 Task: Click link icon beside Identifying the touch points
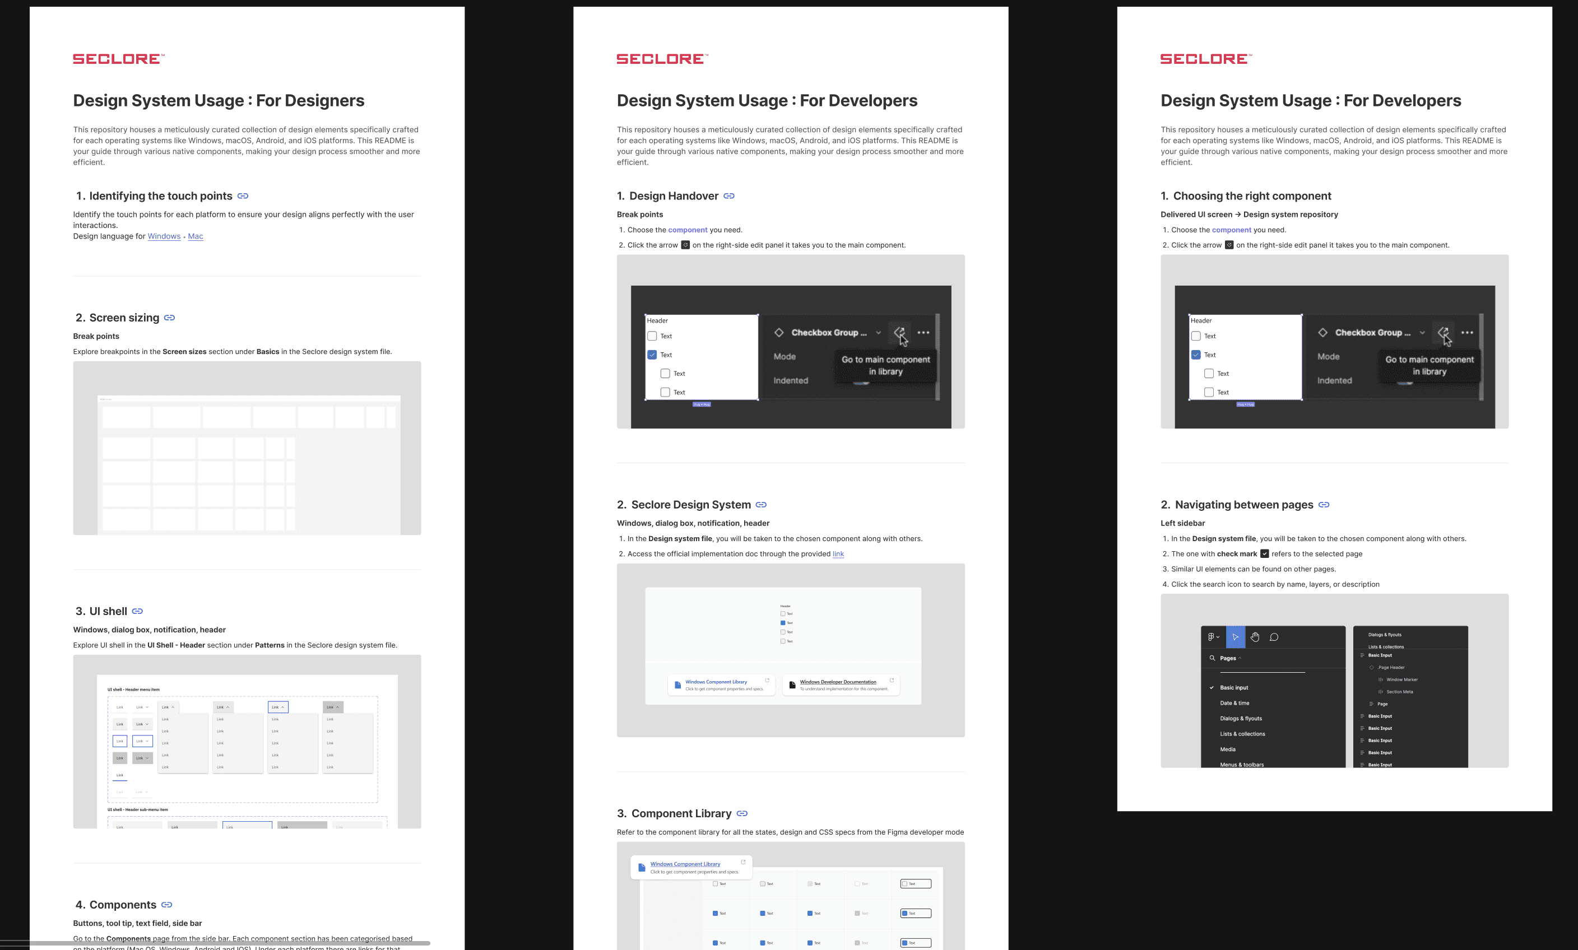point(243,196)
